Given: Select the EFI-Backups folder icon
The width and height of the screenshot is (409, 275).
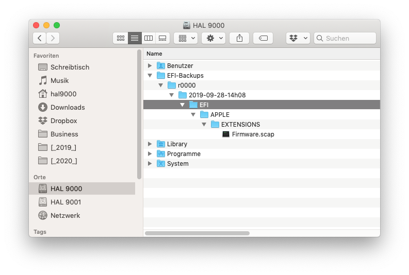Looking at the screenshot, I should point(161,76).
